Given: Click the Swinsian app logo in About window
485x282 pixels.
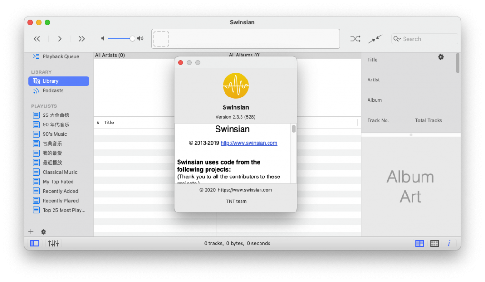Looking at the screenshot, I should pos(236,86).
